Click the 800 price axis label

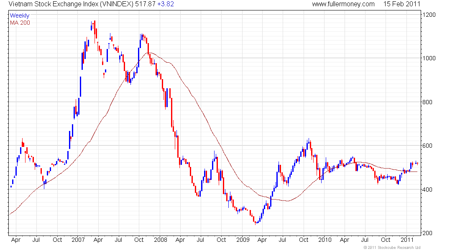point(427,102)
